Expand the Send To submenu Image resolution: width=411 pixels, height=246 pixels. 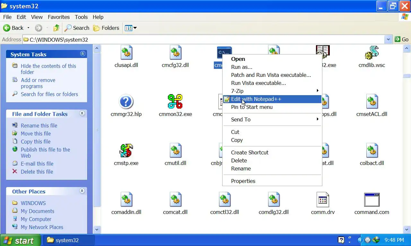(272, 119)
